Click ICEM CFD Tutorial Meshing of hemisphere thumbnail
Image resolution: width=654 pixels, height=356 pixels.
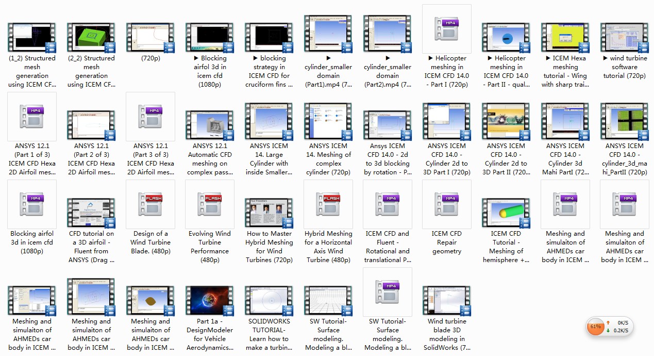pyautogui.click(x=506, y=213)
